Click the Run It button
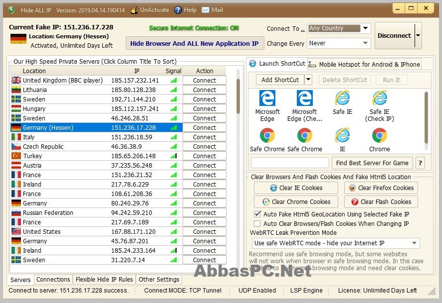442x303 pixels. [392, 80]
